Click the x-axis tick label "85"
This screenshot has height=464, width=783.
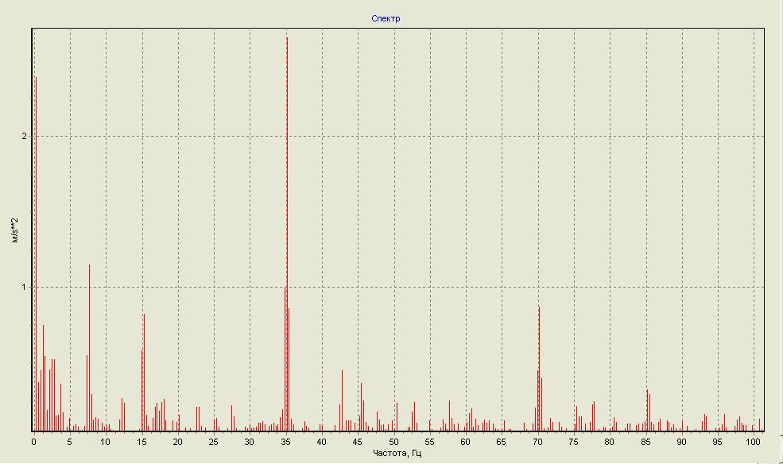click(645, 442)
